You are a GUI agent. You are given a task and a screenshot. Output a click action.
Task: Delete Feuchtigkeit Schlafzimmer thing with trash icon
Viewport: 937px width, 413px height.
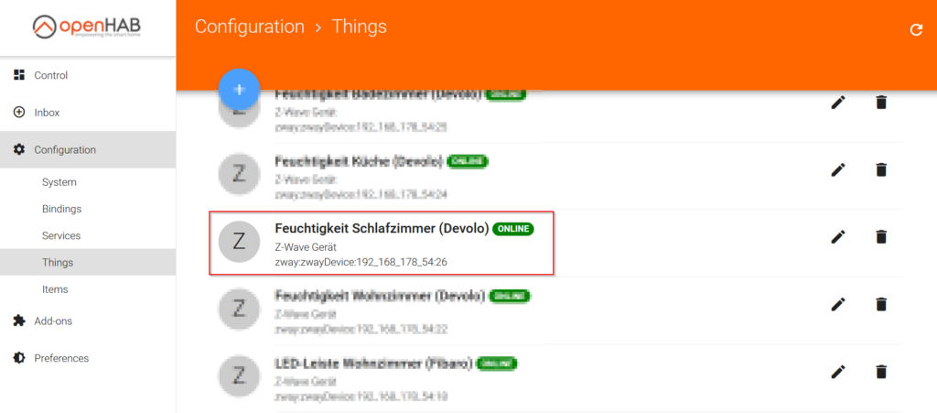pyautogui.click(x=881, y=236)
